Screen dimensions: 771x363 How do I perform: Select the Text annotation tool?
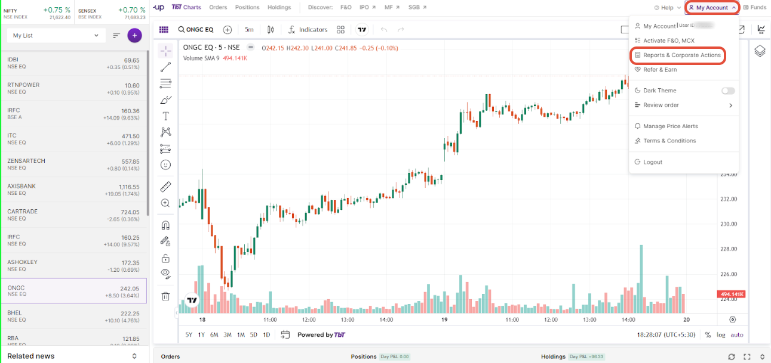click(166, 116)
